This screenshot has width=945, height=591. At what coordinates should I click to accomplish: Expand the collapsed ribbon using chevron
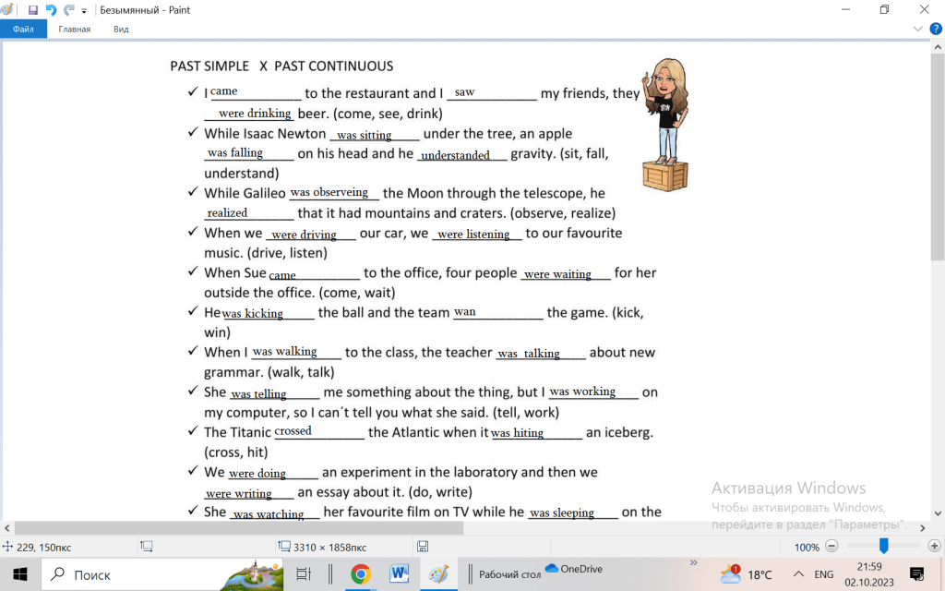coord(918,29)
